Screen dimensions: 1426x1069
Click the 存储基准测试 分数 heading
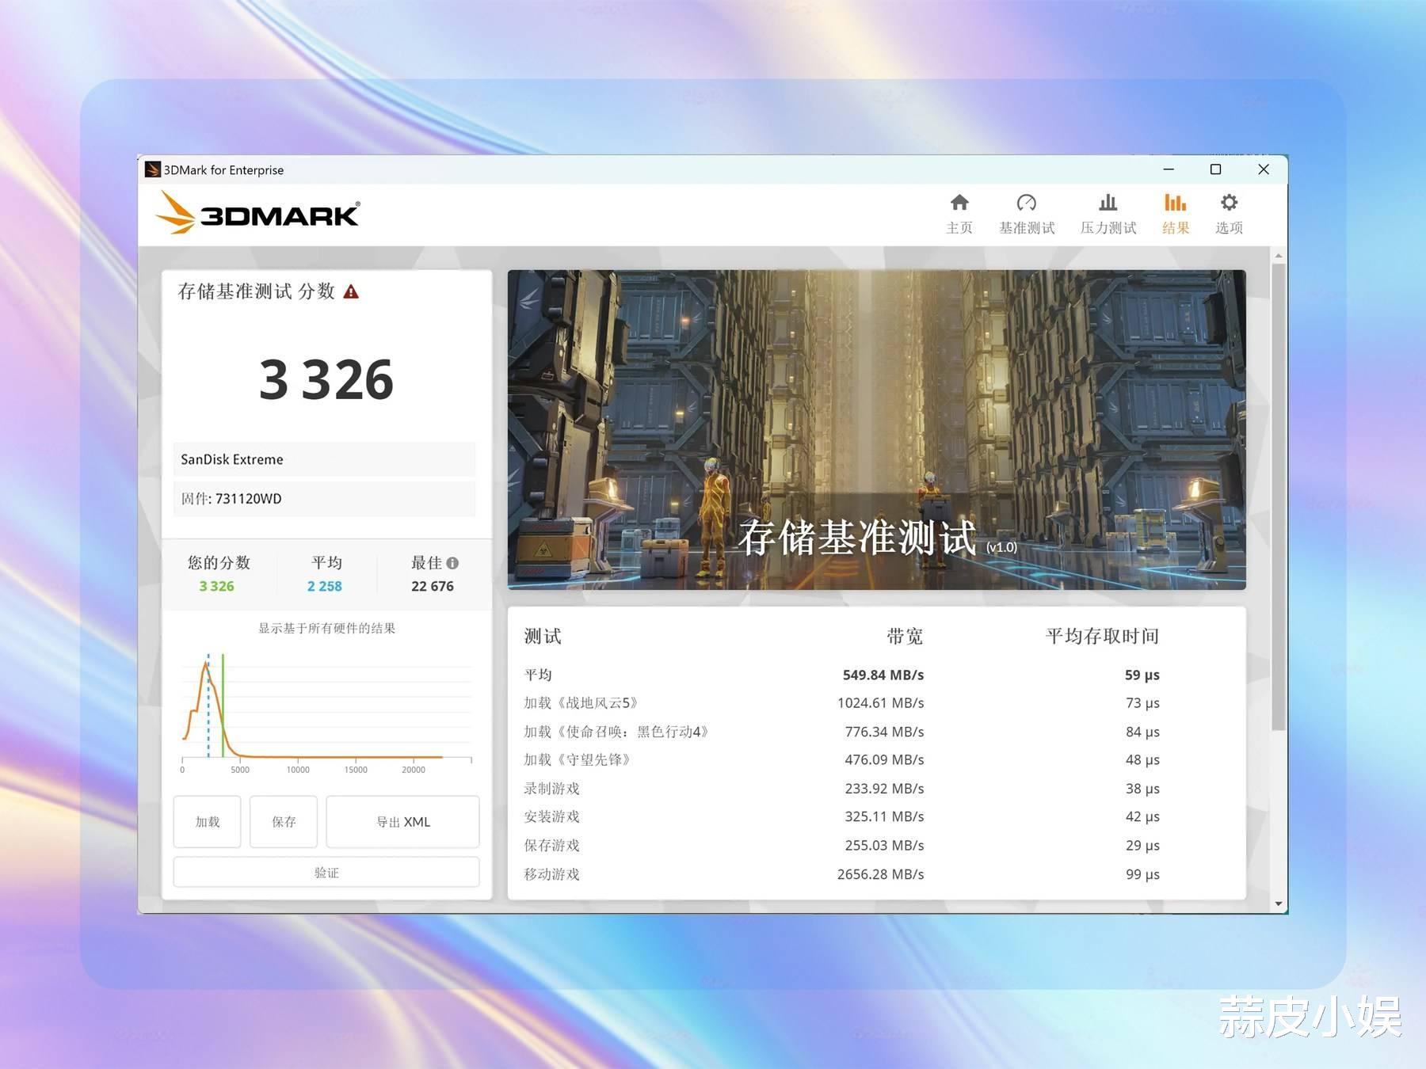pos(257,291)
